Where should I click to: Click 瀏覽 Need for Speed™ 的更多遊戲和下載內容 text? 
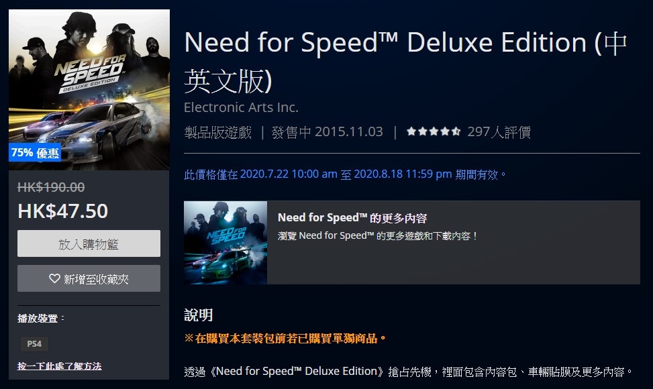point(377,236)
